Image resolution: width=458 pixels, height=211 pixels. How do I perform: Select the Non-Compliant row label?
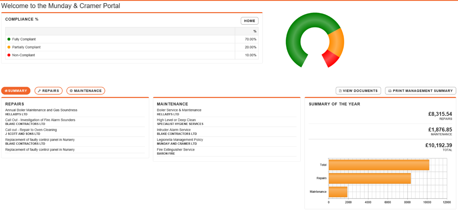[x=24, y=55]
